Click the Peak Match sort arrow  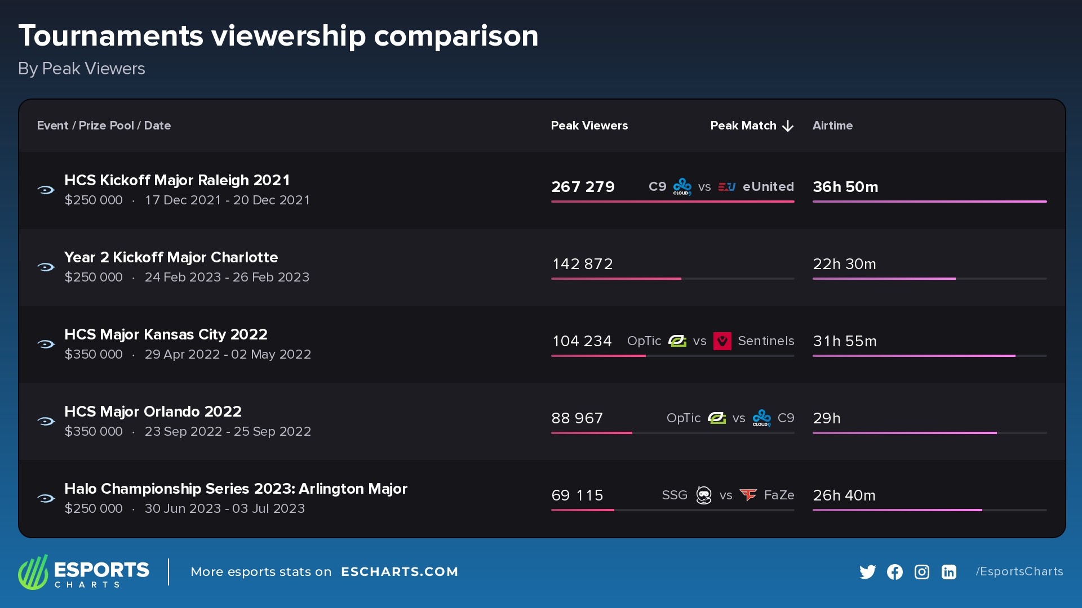pos(787,126)
